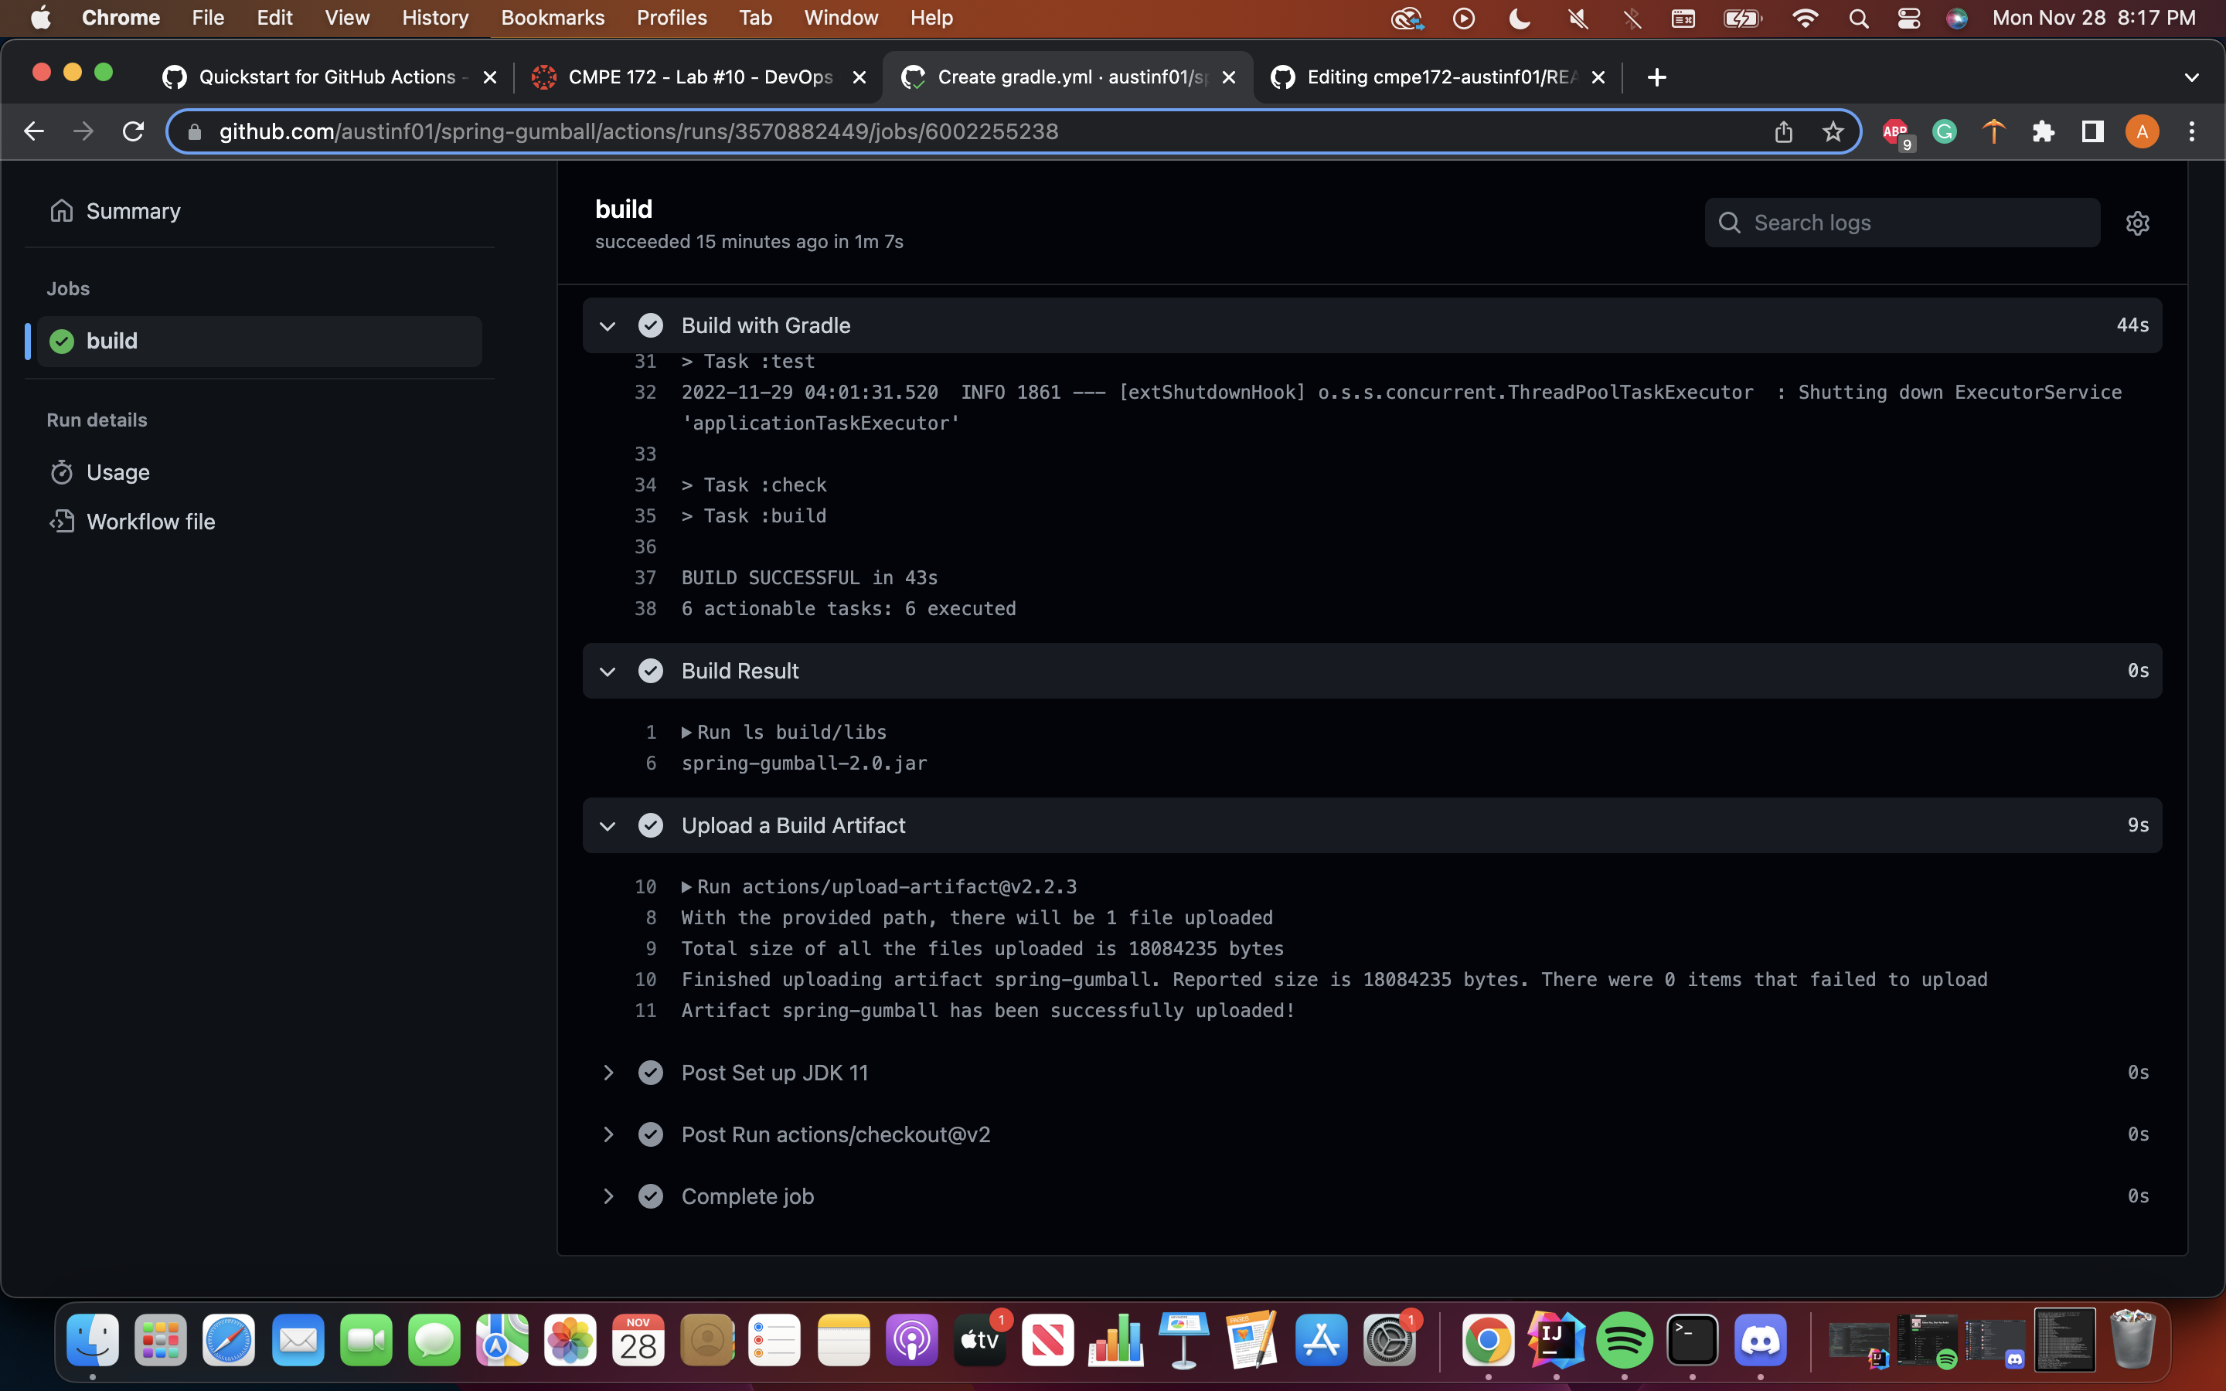Toggle the Chrome side panel icon
Image resolution: width=2226 pixels, height=1391 pixels.
pos(2092,131)
